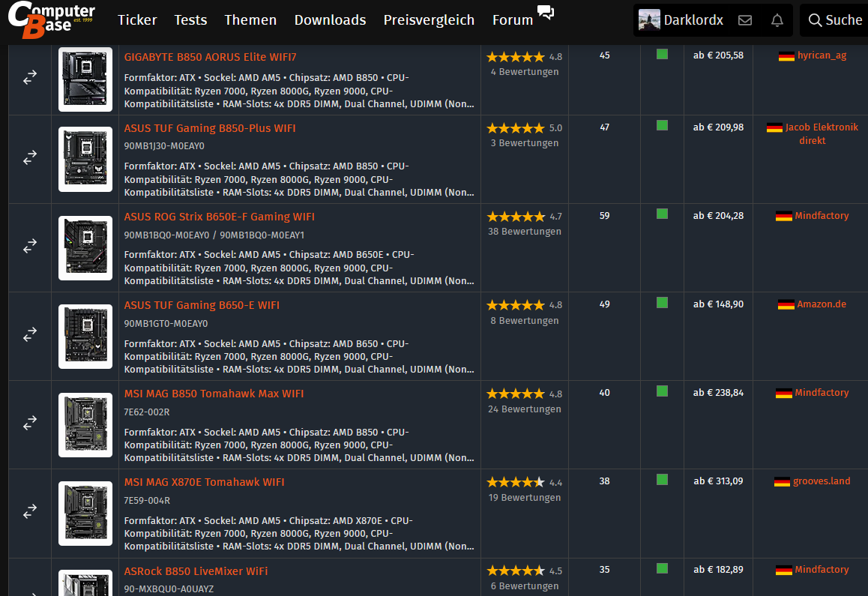Click German flag next to grooves.land
Screen dimensions: 868x596
tap(783, 482)
